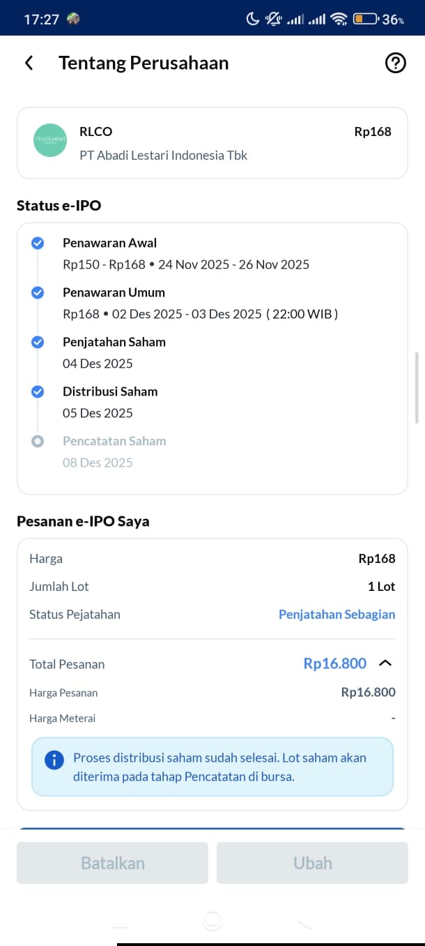Collapse the Total Pesanan chevron
This screenshot has width=425, height=946.
[x=385, y=663]
